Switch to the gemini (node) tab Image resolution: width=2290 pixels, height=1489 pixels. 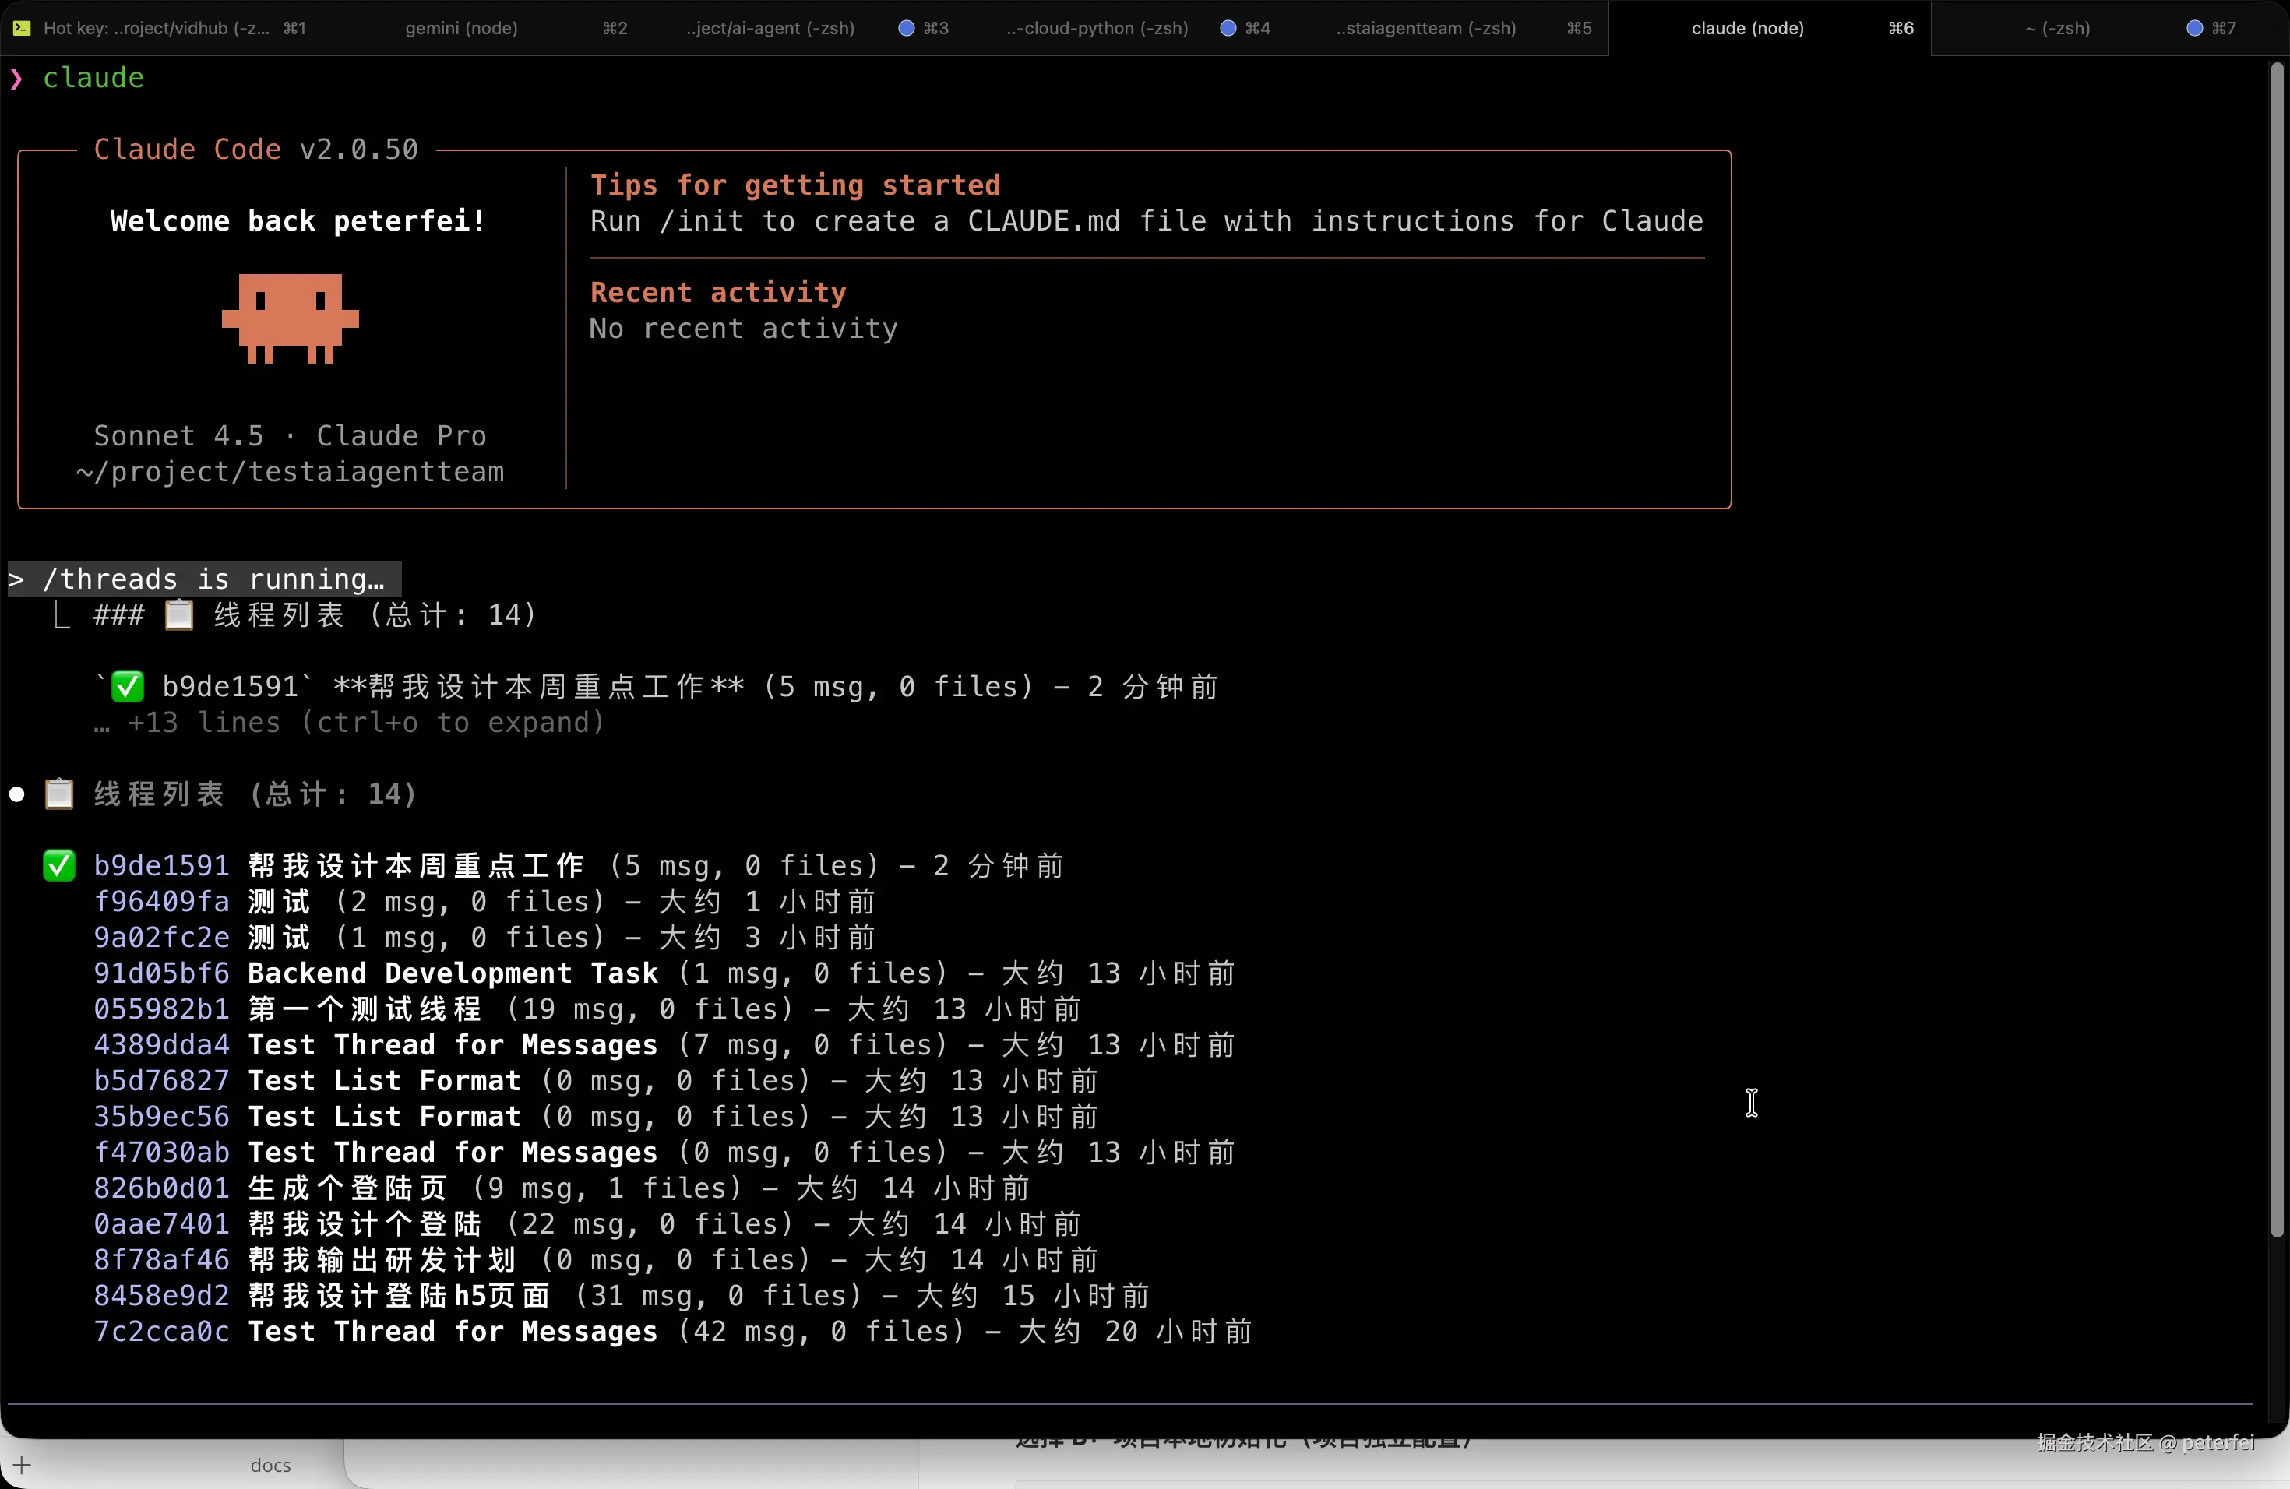(461, 28)
